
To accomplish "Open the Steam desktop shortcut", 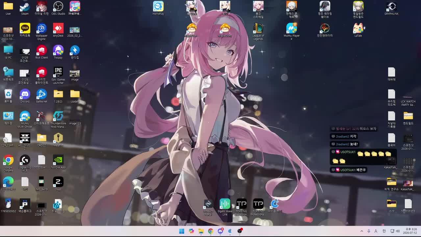I will pos(25,8).
